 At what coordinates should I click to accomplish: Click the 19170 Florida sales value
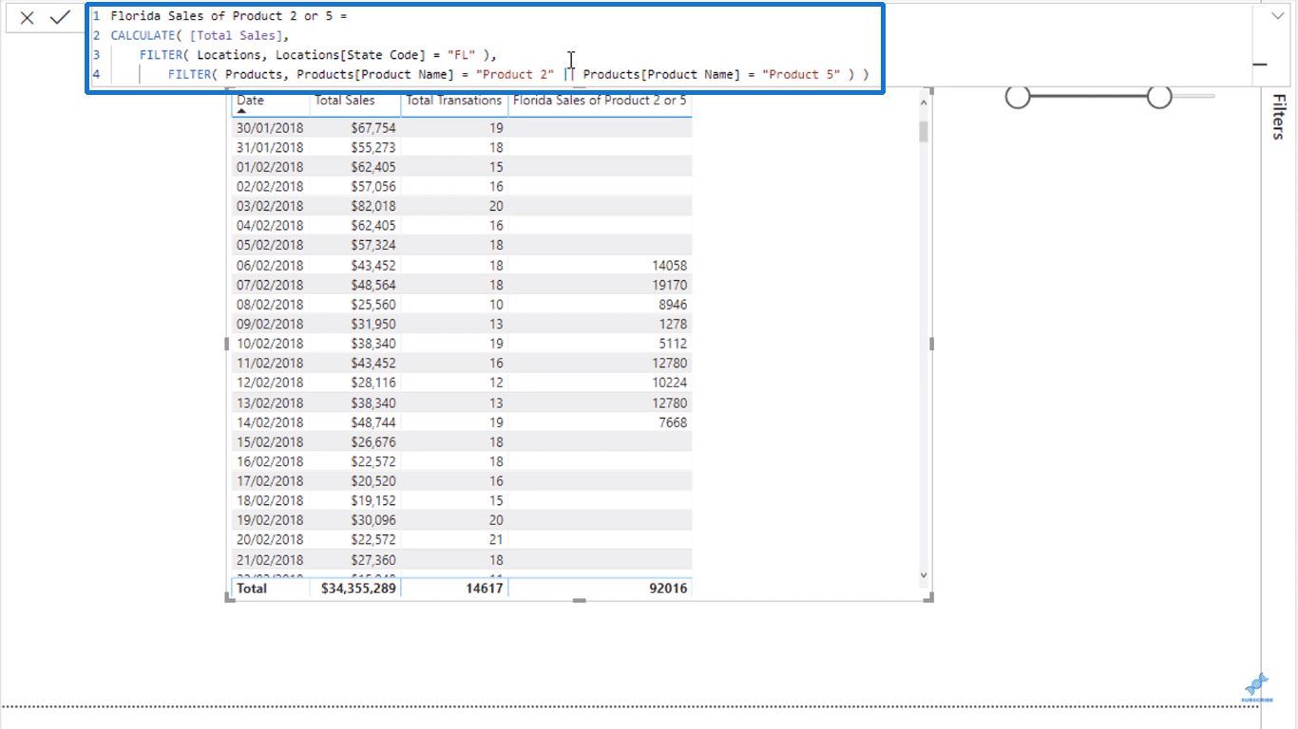point(668,285)
